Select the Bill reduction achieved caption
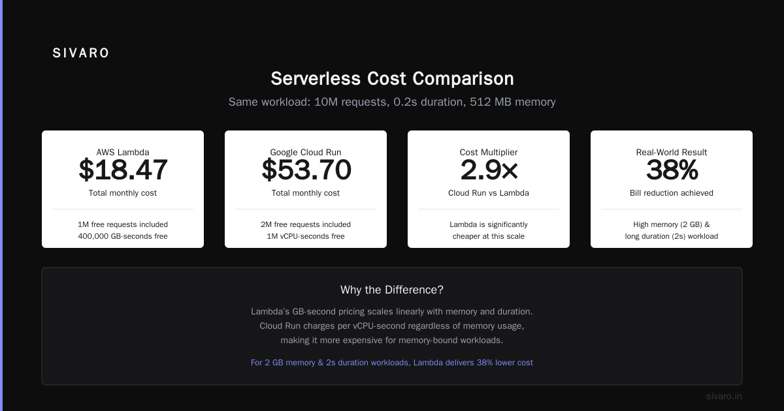 (672, 193)
